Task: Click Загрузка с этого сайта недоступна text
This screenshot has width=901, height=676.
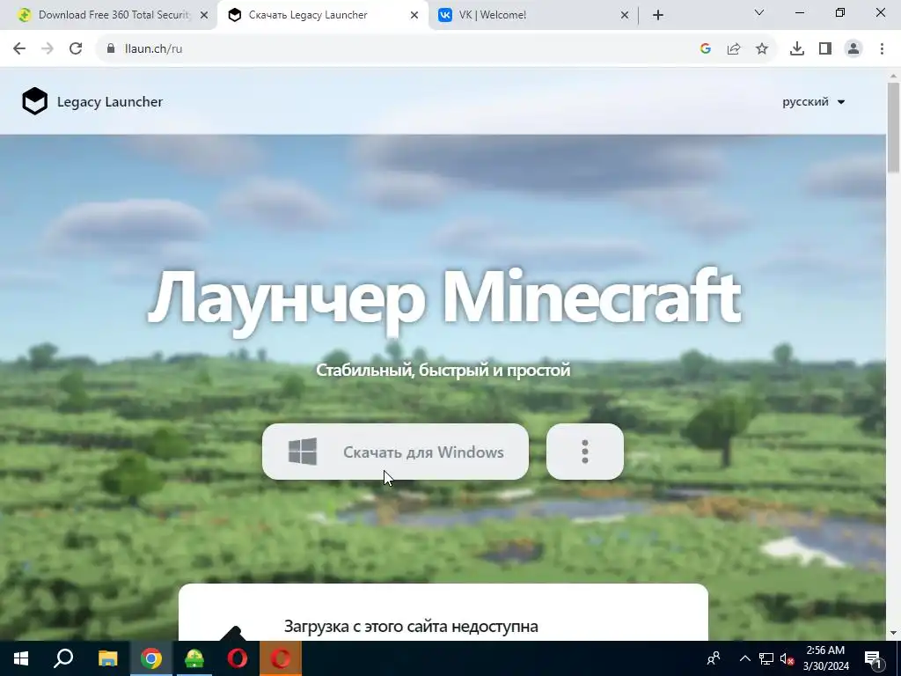Action: (x=411, y=626)
